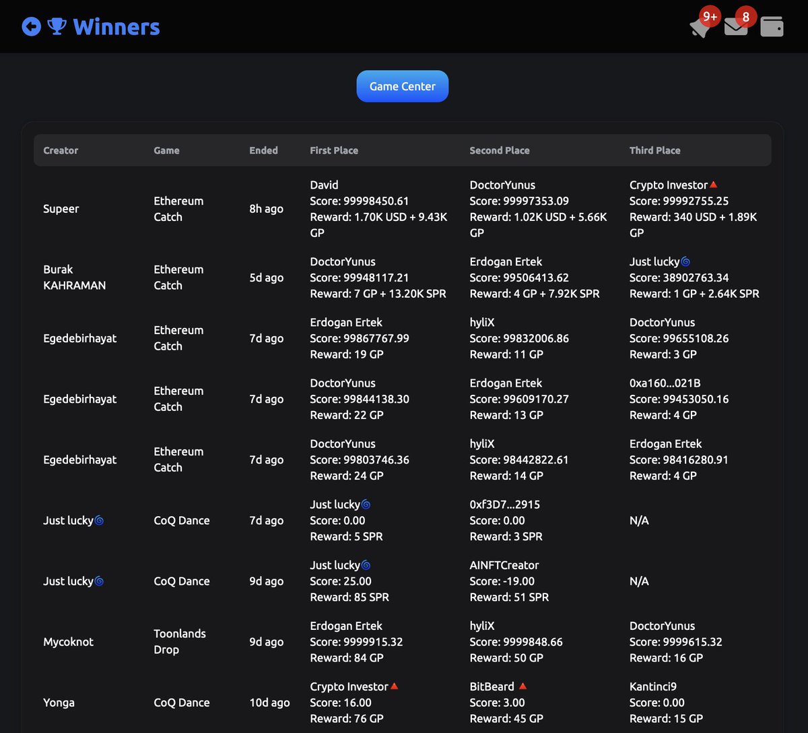This screenshot has height=733, width=808.
Task: Click the First Place column header
Action: coord(334,150)
